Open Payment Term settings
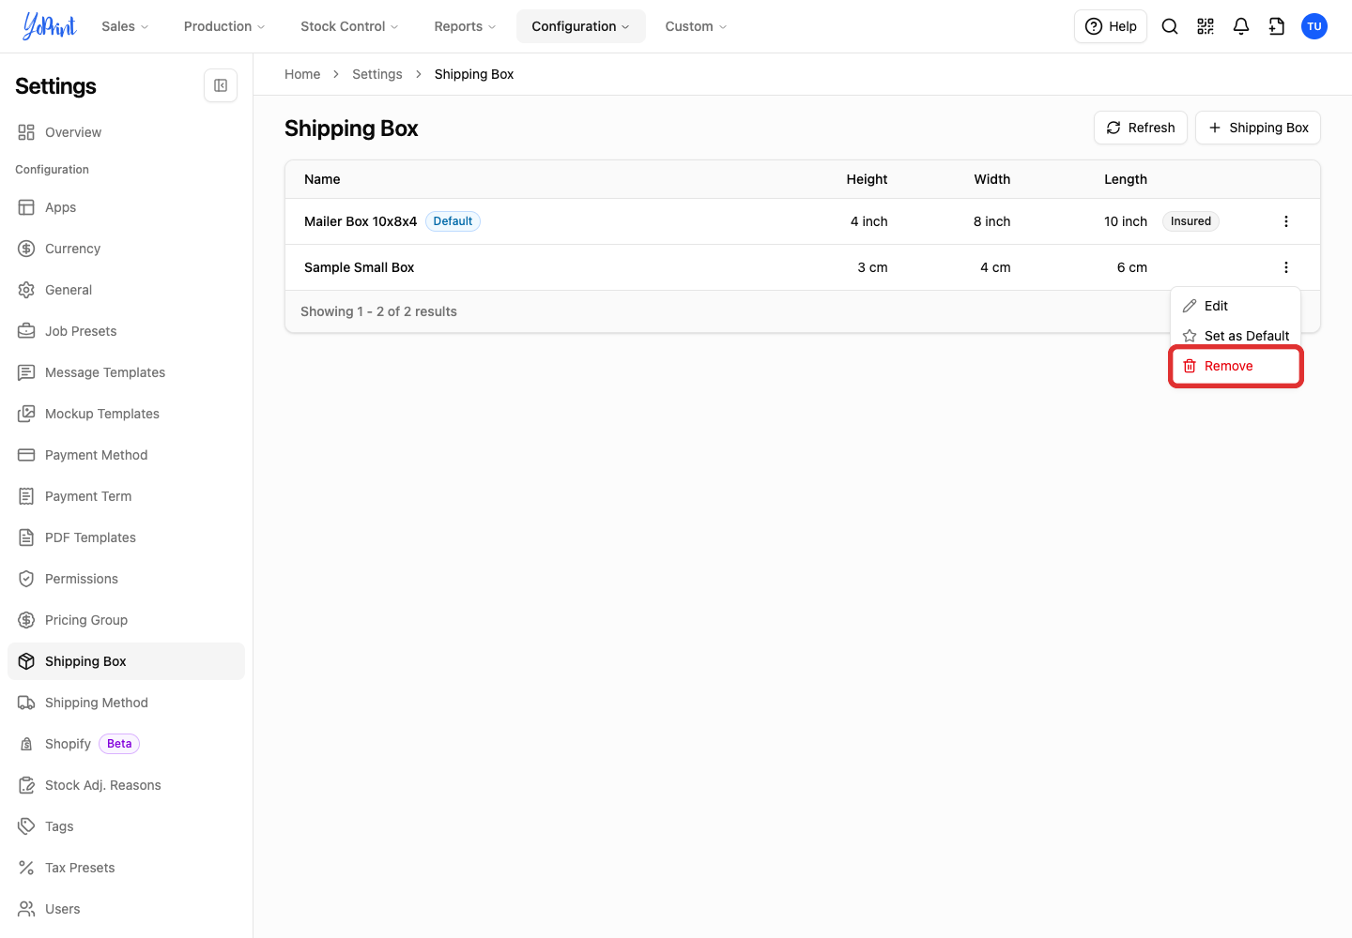This screenshot has height=938, width=1352. 126,496
